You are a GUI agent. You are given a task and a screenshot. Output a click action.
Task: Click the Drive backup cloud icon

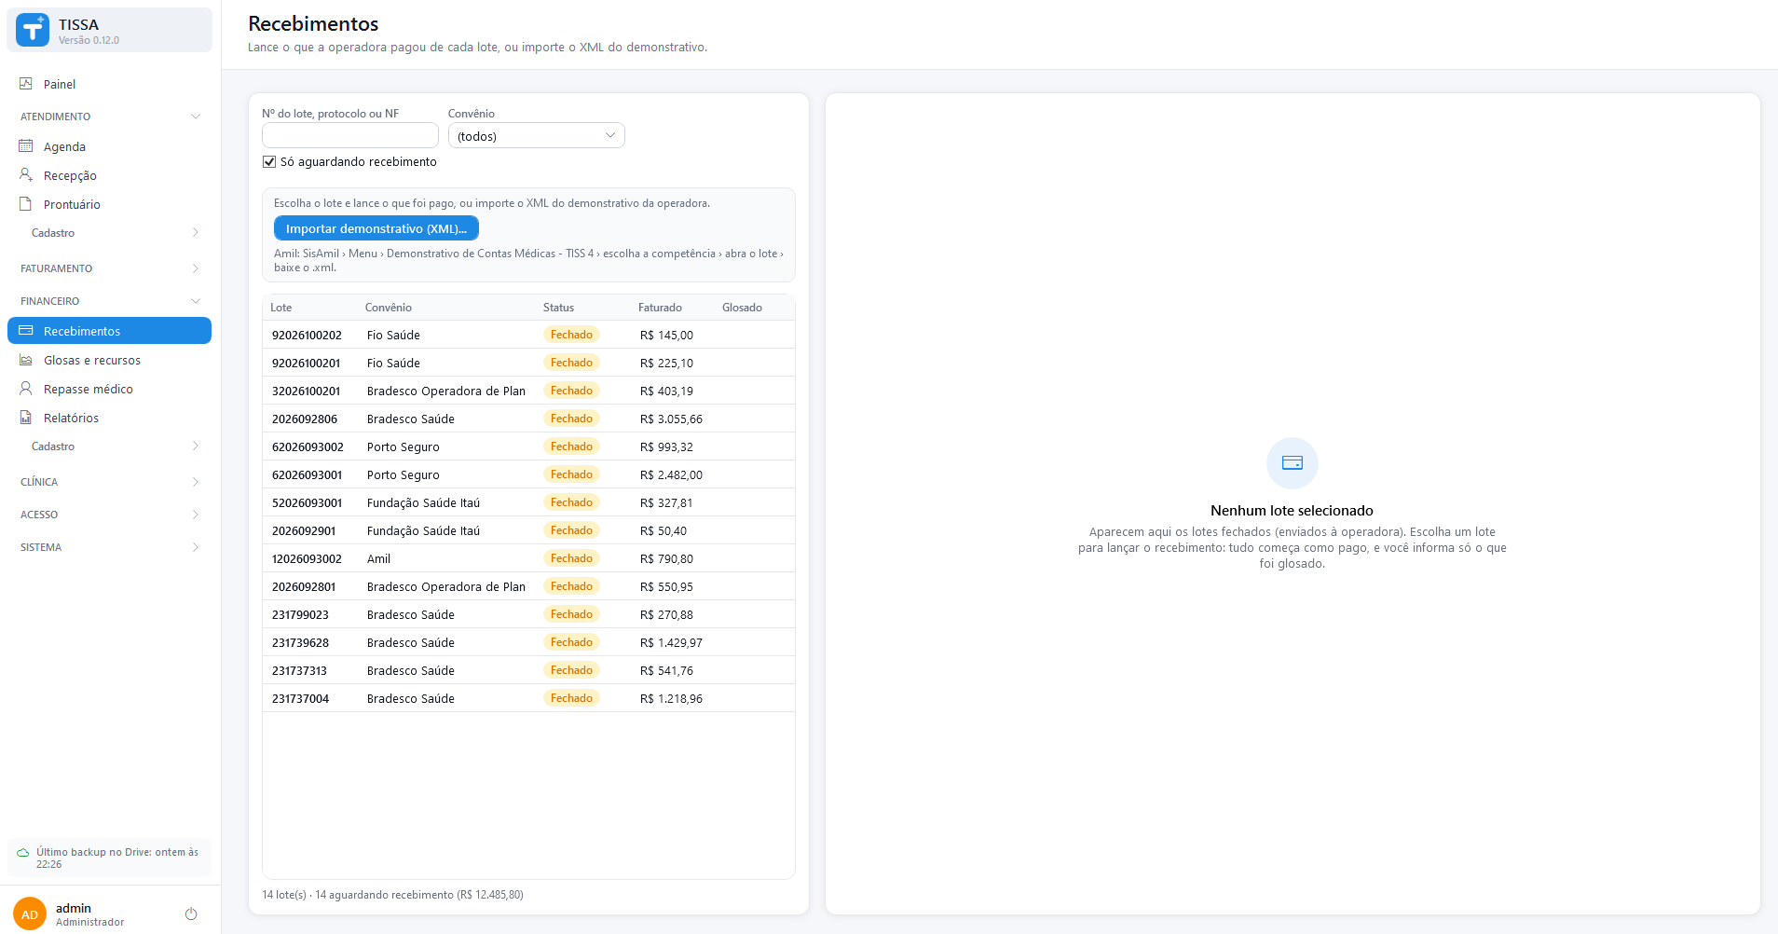pyautogui.click(x=23, y=853)
